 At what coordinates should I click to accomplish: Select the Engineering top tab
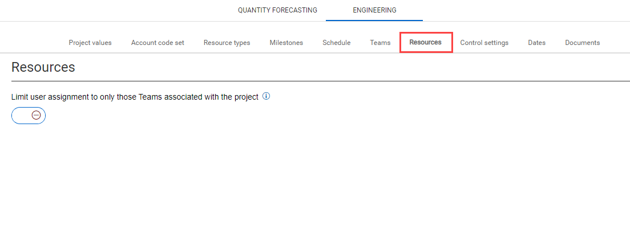pos(374,10)
